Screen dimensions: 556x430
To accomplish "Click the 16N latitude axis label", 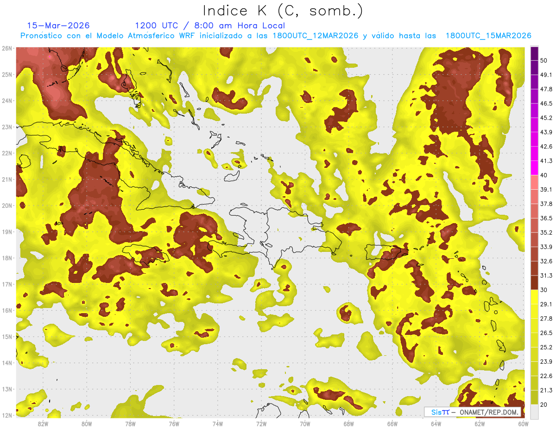I will point(7,310).
